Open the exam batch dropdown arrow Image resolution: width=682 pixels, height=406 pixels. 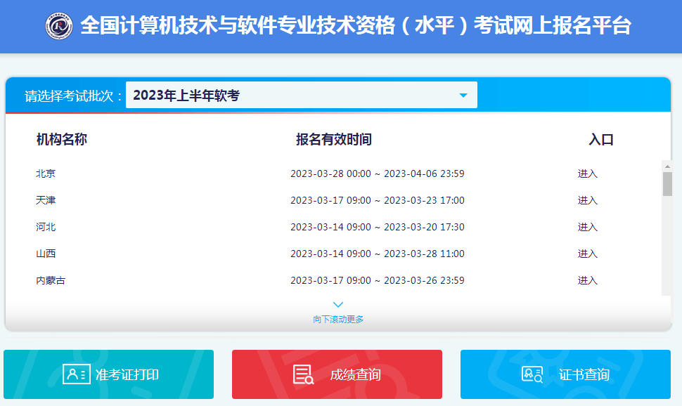[463, 96]
